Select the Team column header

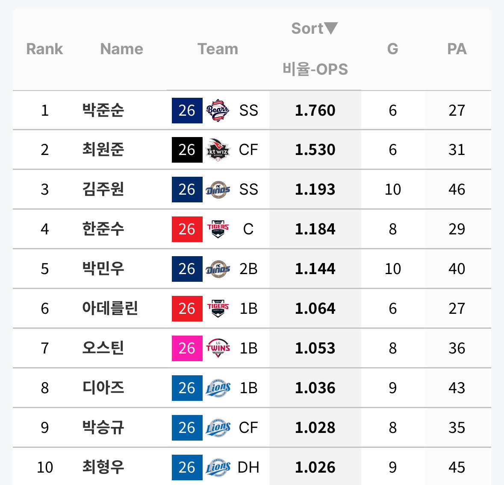point(218,49)
